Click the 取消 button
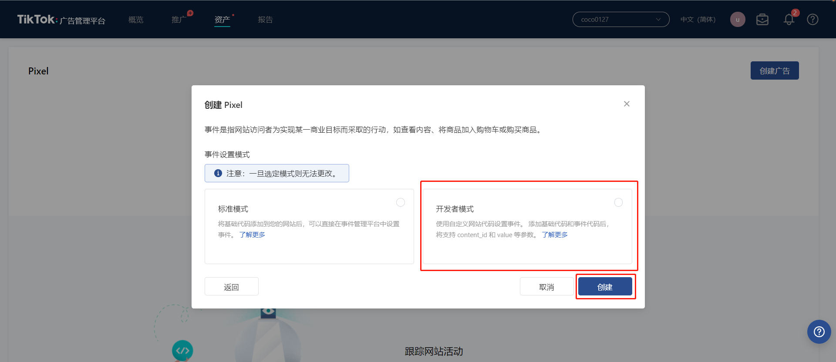The width and height of the screenshot is (836, 362). click(547, 286)
